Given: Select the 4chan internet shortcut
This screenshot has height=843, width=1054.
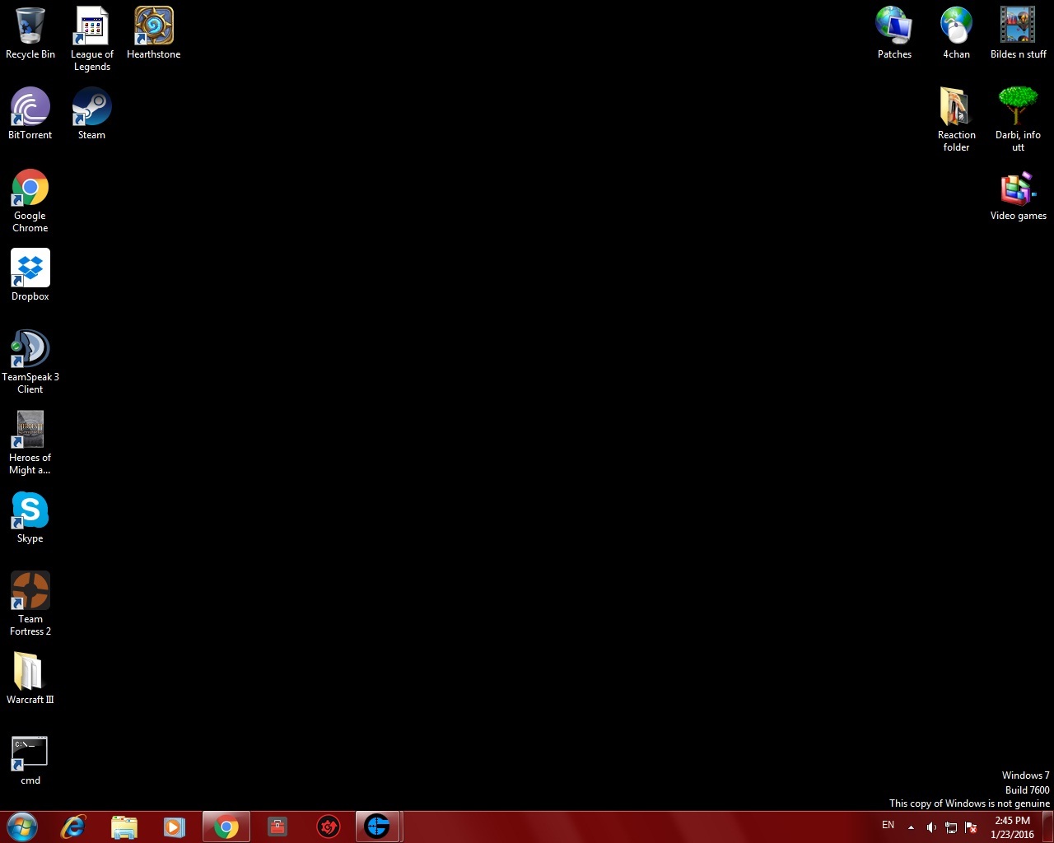Looking at the screenshot, I should tap(956, 27).
